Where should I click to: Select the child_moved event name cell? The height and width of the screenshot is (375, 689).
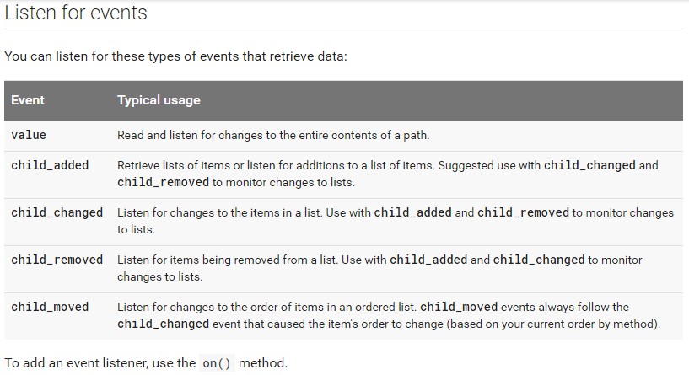click(50, 307)
